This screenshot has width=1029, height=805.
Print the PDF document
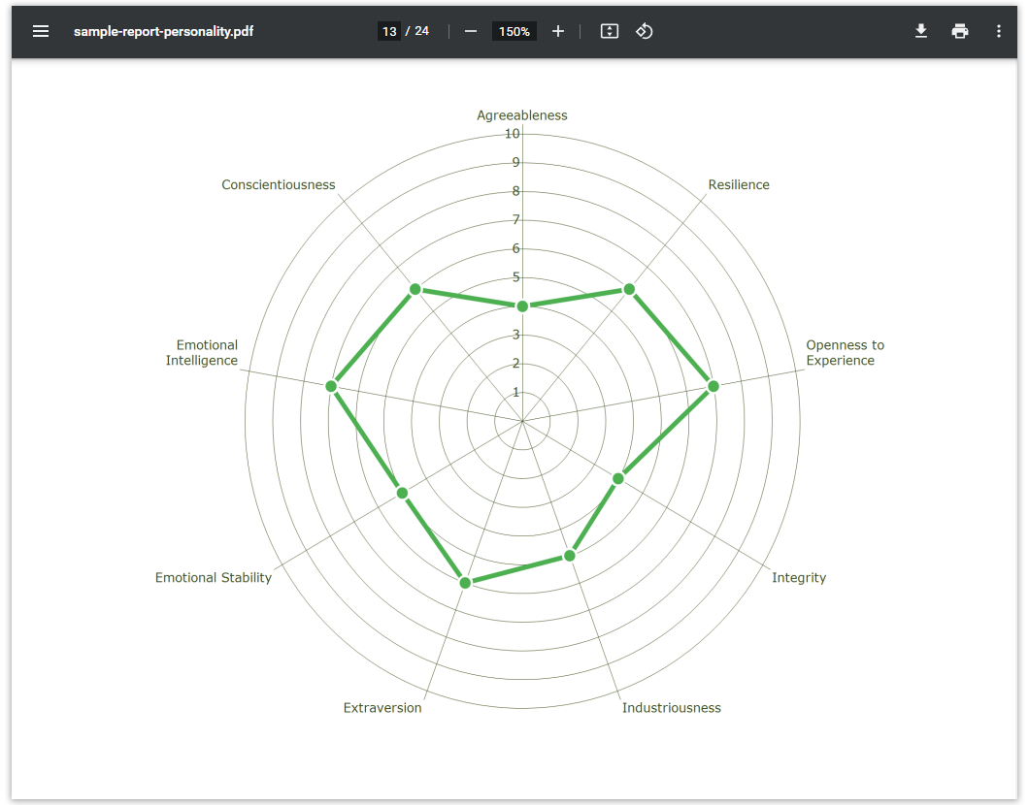(960, 31)
